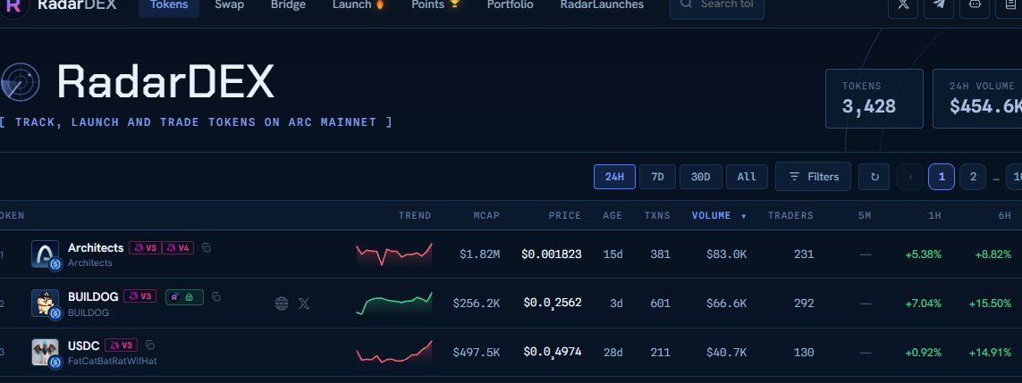Screen dimensions: 1022x383
Task: Click the $497.5K market cap cell
Action: (x=477, y=353)
